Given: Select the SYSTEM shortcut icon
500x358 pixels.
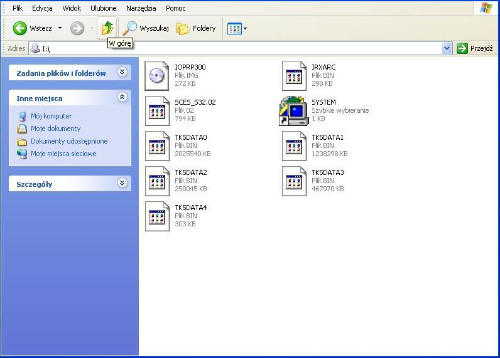Looking at the screenshot, I should [294, 111].
